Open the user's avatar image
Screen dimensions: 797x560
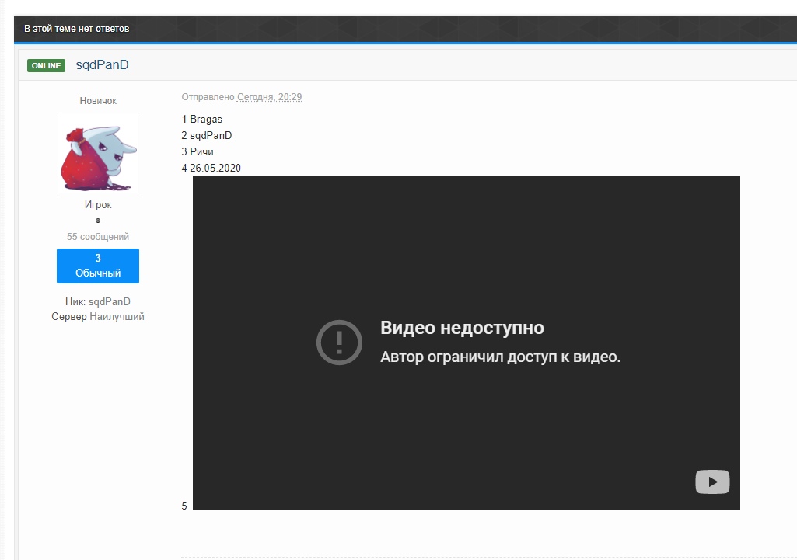(x=98, y=153)
